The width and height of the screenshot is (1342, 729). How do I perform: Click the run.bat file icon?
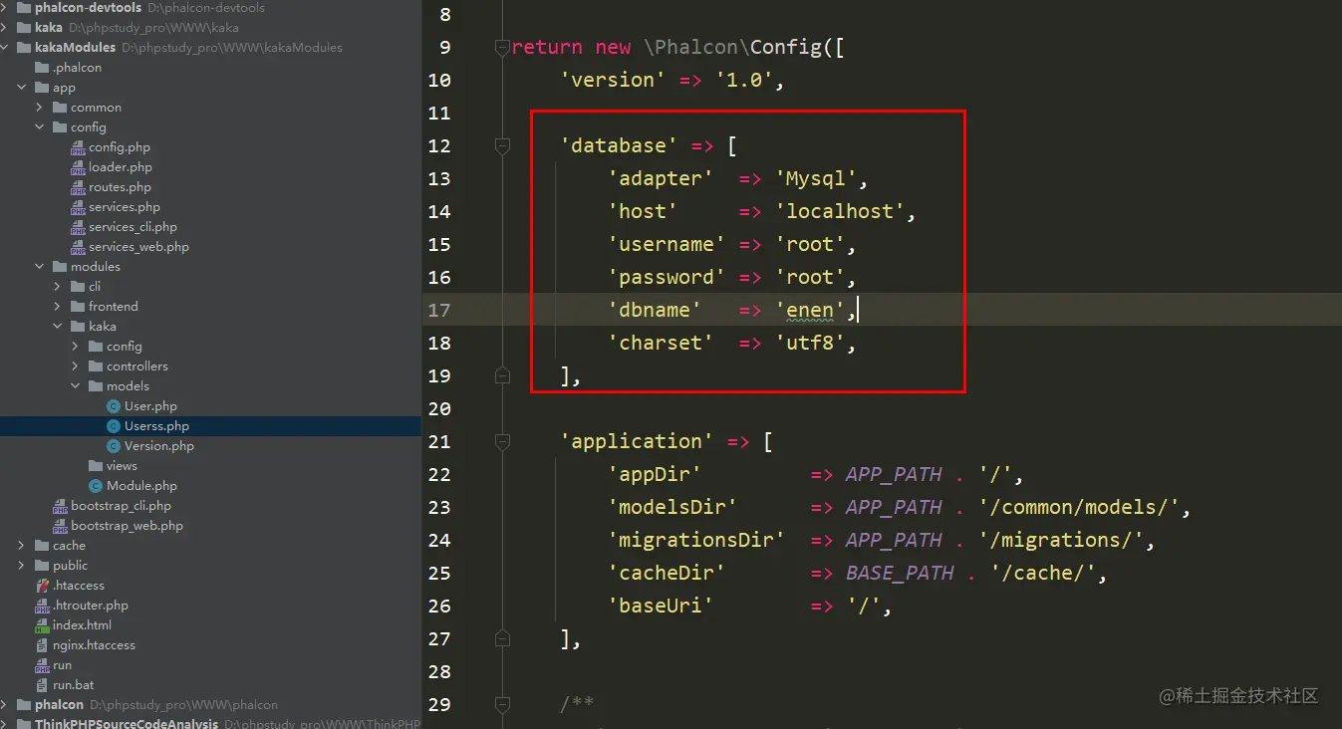(42, 685)
